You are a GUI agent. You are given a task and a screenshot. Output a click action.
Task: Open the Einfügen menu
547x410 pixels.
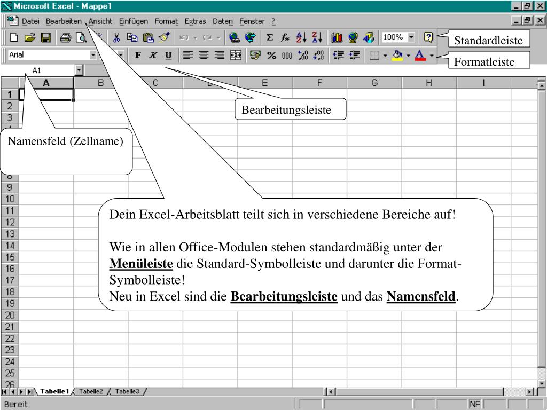133,21
